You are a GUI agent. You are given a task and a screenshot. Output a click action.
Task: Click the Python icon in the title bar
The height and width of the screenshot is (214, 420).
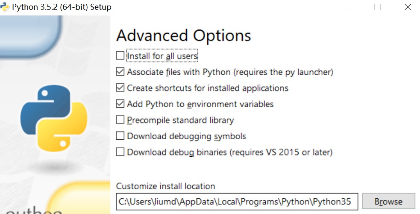coord(5,7)
